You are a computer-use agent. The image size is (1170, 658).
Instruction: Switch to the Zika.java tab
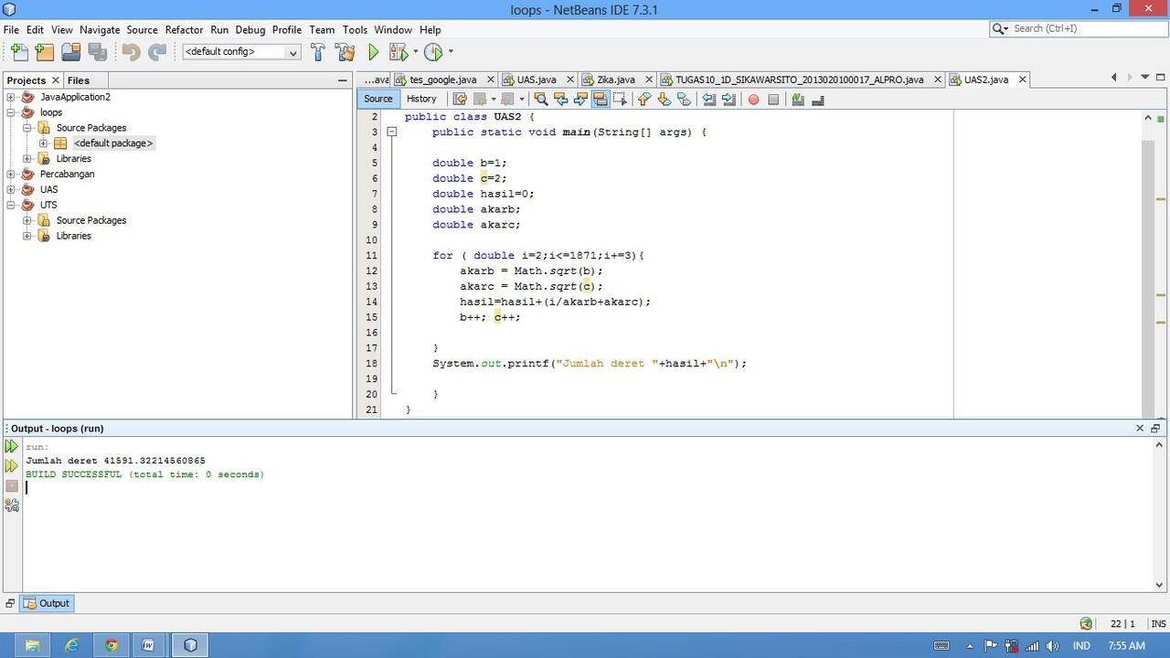click(x=615, y=80)
